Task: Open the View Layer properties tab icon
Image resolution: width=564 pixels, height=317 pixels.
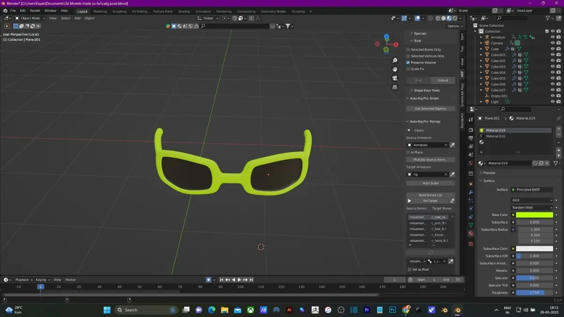Action: coord(470,146)
